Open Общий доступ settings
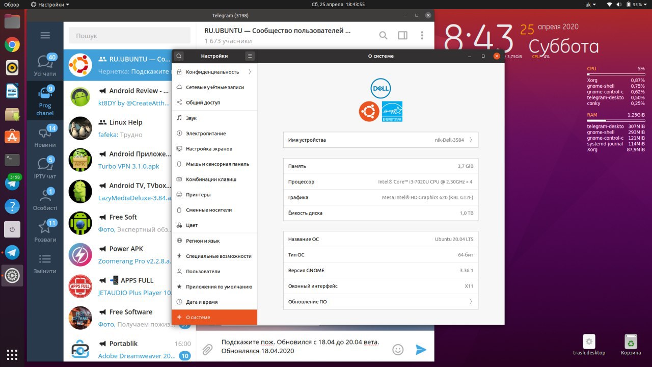652x367 pixels. (214, 102)
